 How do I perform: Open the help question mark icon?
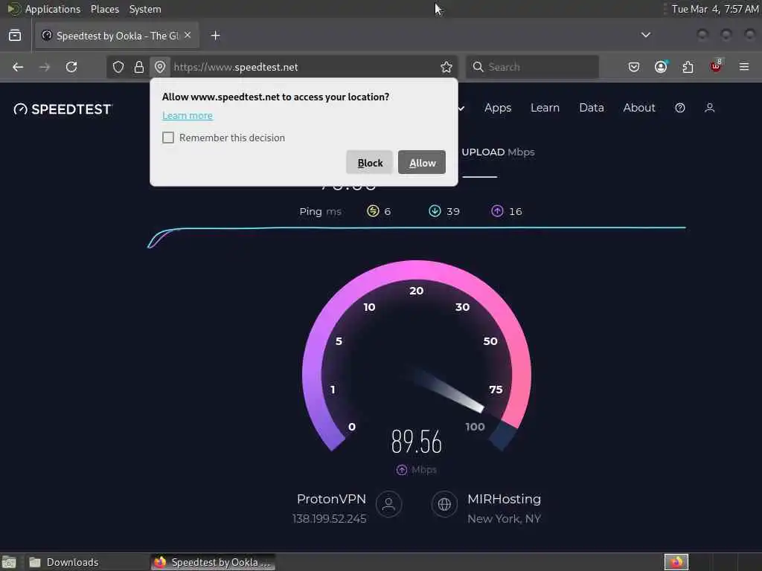pos(680,108)
